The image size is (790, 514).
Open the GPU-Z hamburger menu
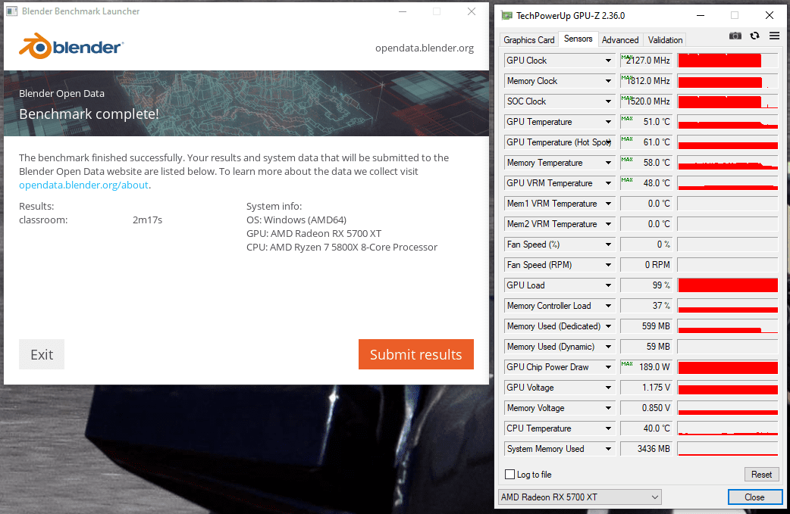coord(774,36)
